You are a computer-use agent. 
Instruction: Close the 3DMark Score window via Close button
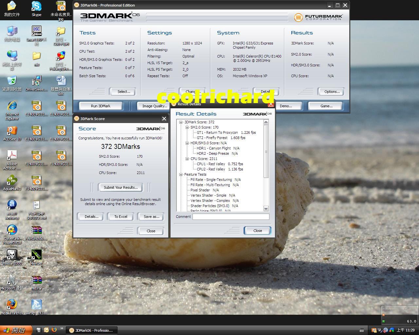pos(151,231)
